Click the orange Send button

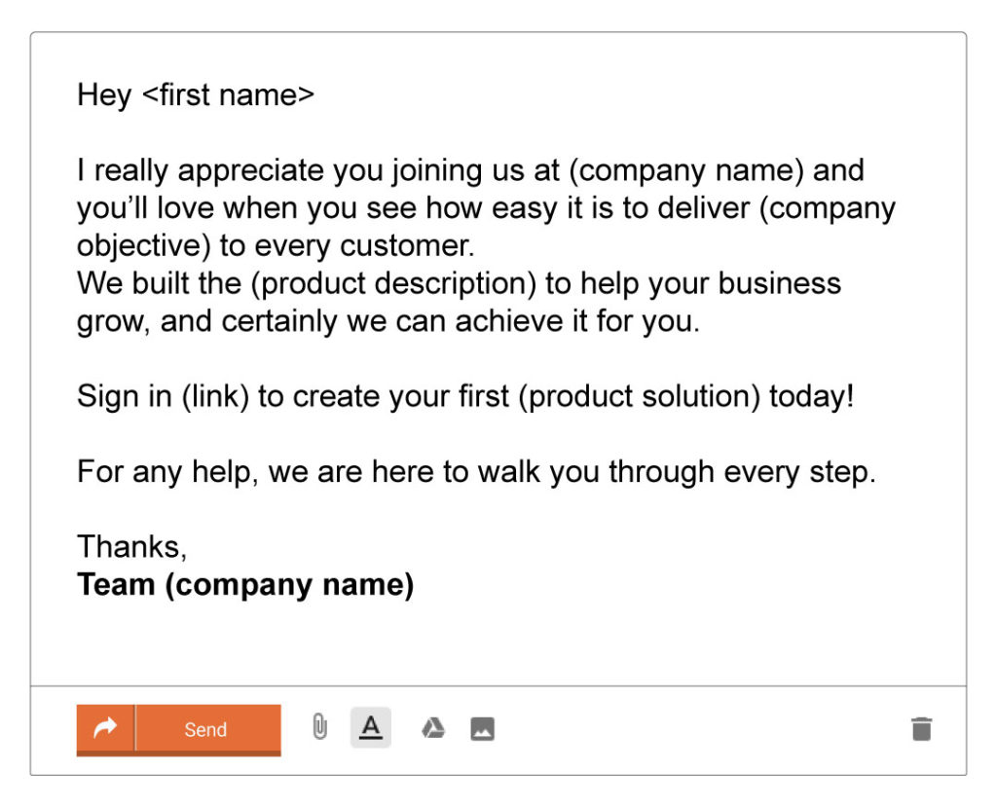click(x=208, y=729)
